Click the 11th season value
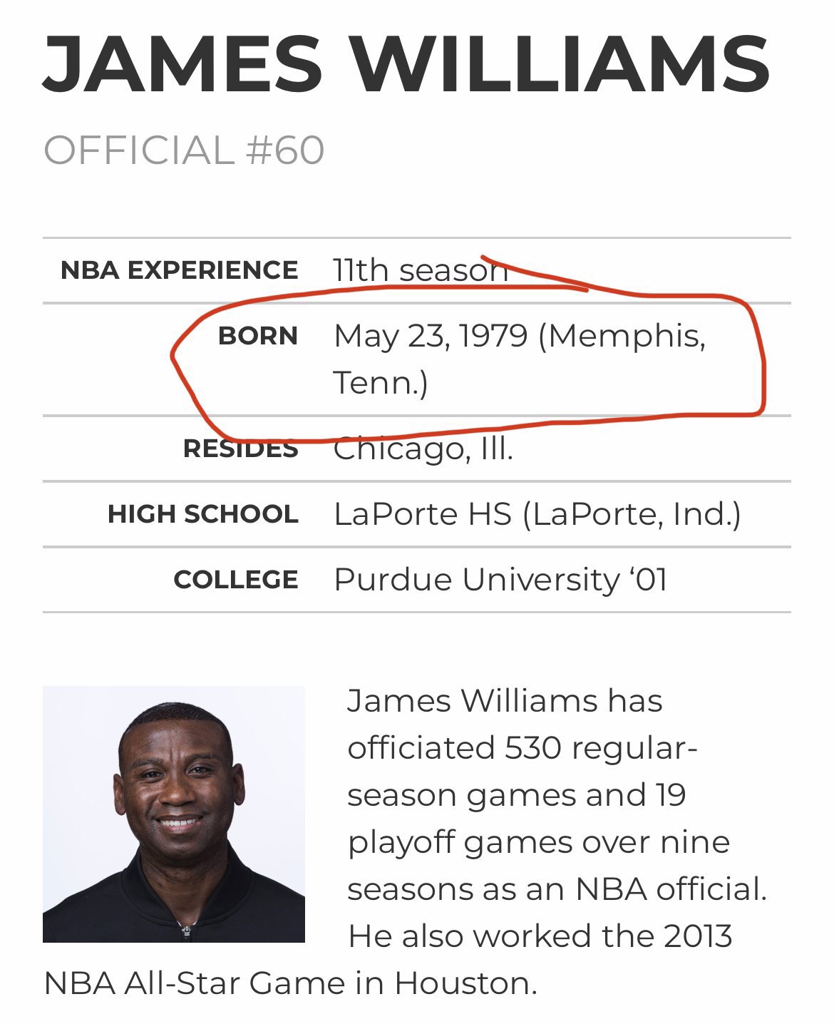 tap(420, 270)
